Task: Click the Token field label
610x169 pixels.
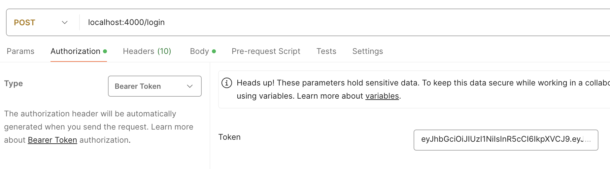Action: [229, 137]
